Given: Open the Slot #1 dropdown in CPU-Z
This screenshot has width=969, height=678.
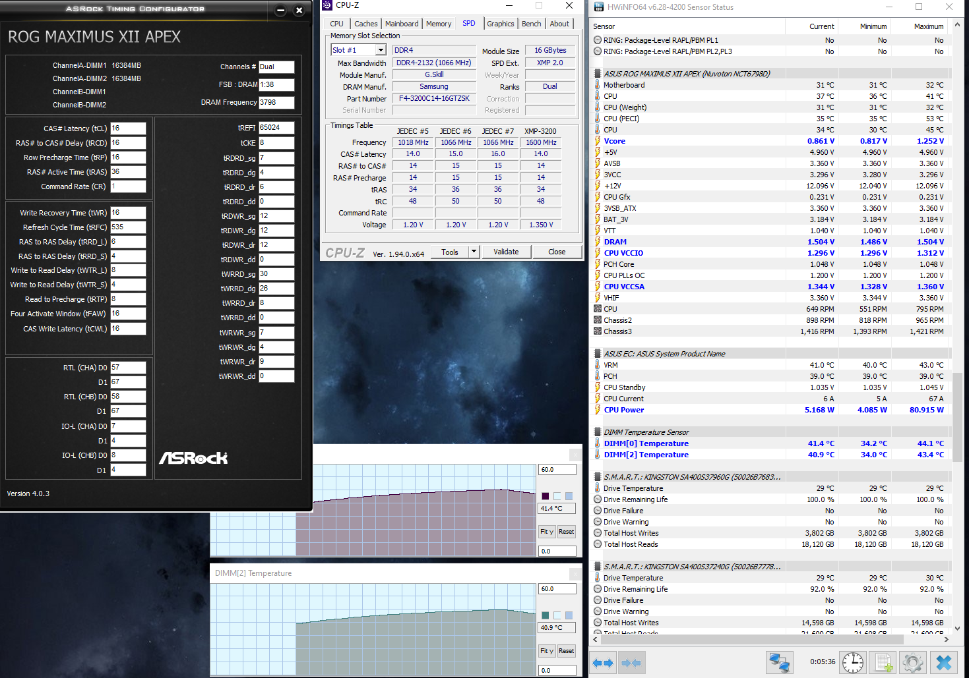Looking at the screenshot, I should click(x=381, y=50).
